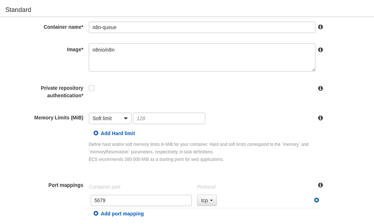
Task: Click into the Image text area with n8nio/n8n
Action: click(x=202, y=57)
